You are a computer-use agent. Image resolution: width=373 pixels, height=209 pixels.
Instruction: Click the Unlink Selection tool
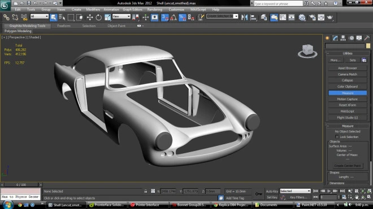click(15, 17)
